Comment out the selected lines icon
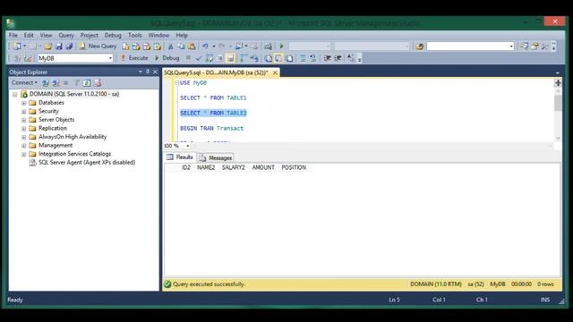Viewport: 573px width, 322px height. coord(303,58)
